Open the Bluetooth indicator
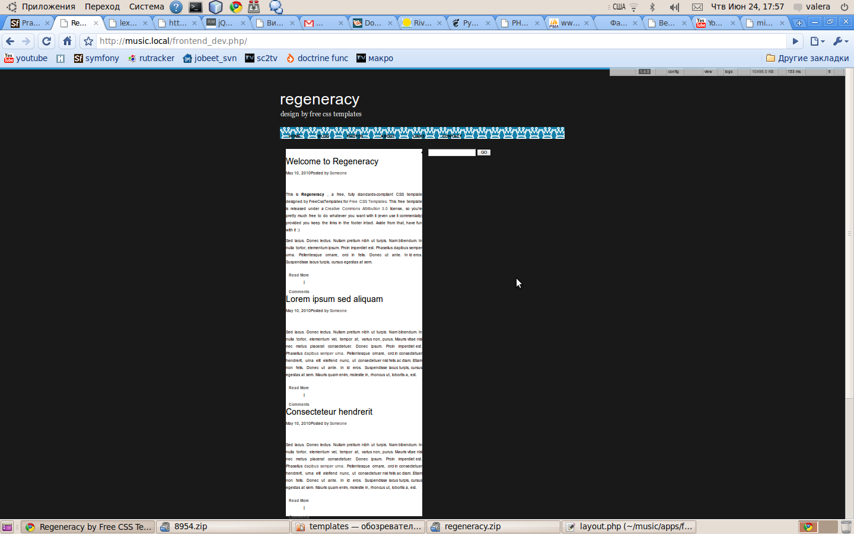 click(652, 7)
